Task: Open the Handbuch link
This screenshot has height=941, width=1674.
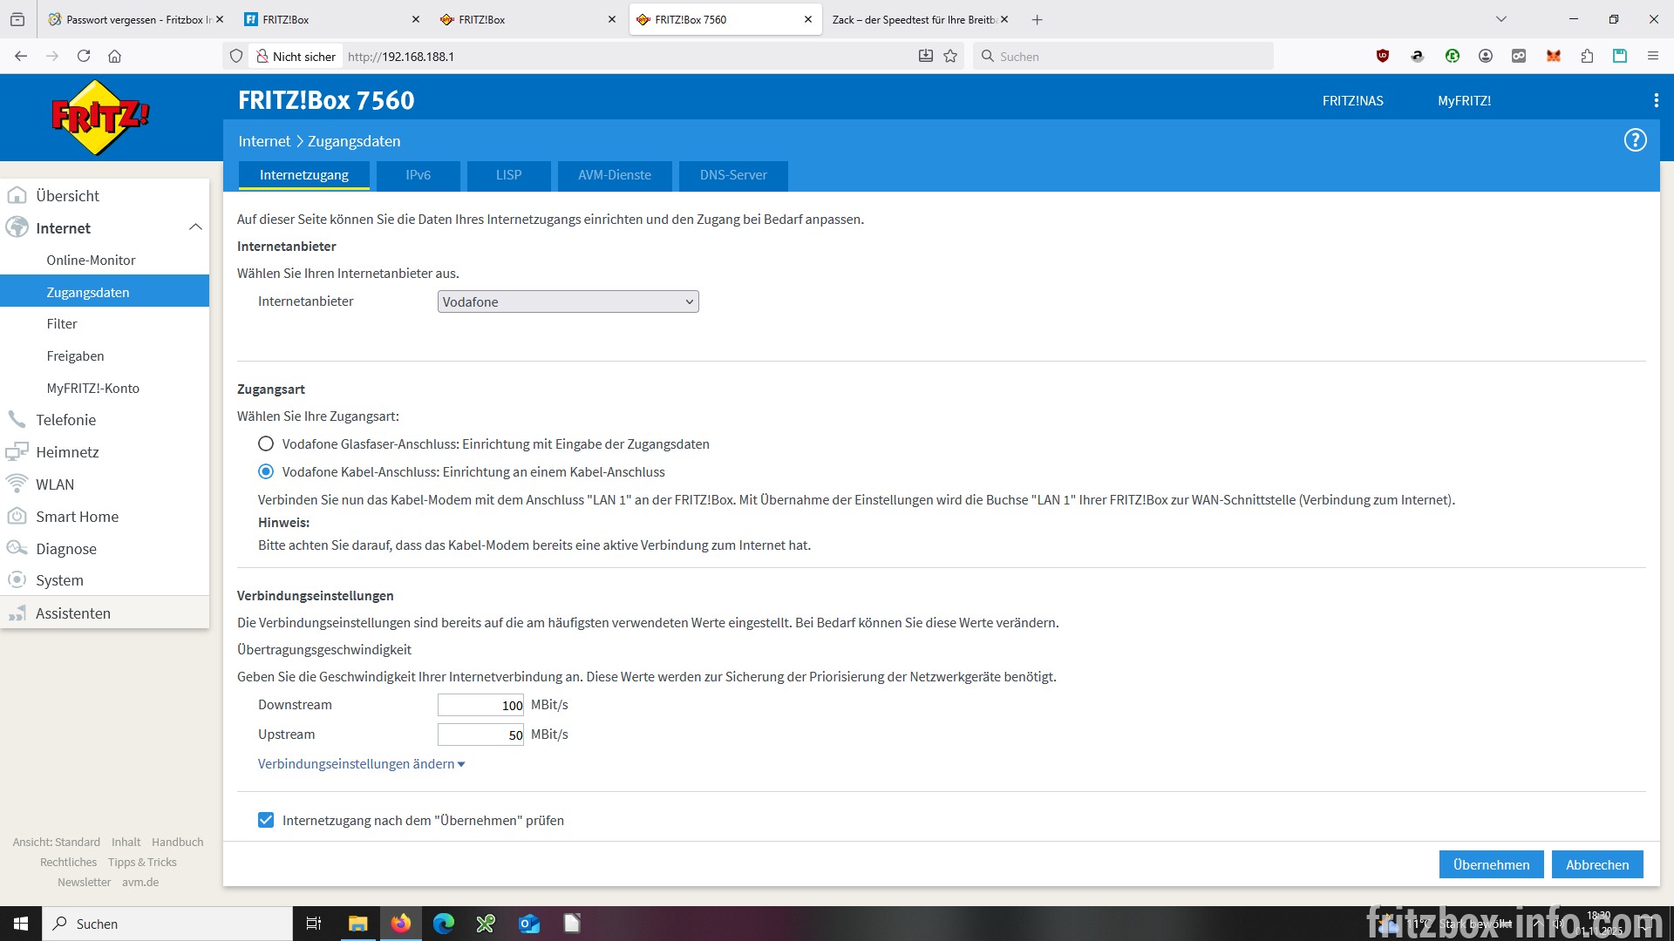Action: pyautogui.click(x=178, y=843)
